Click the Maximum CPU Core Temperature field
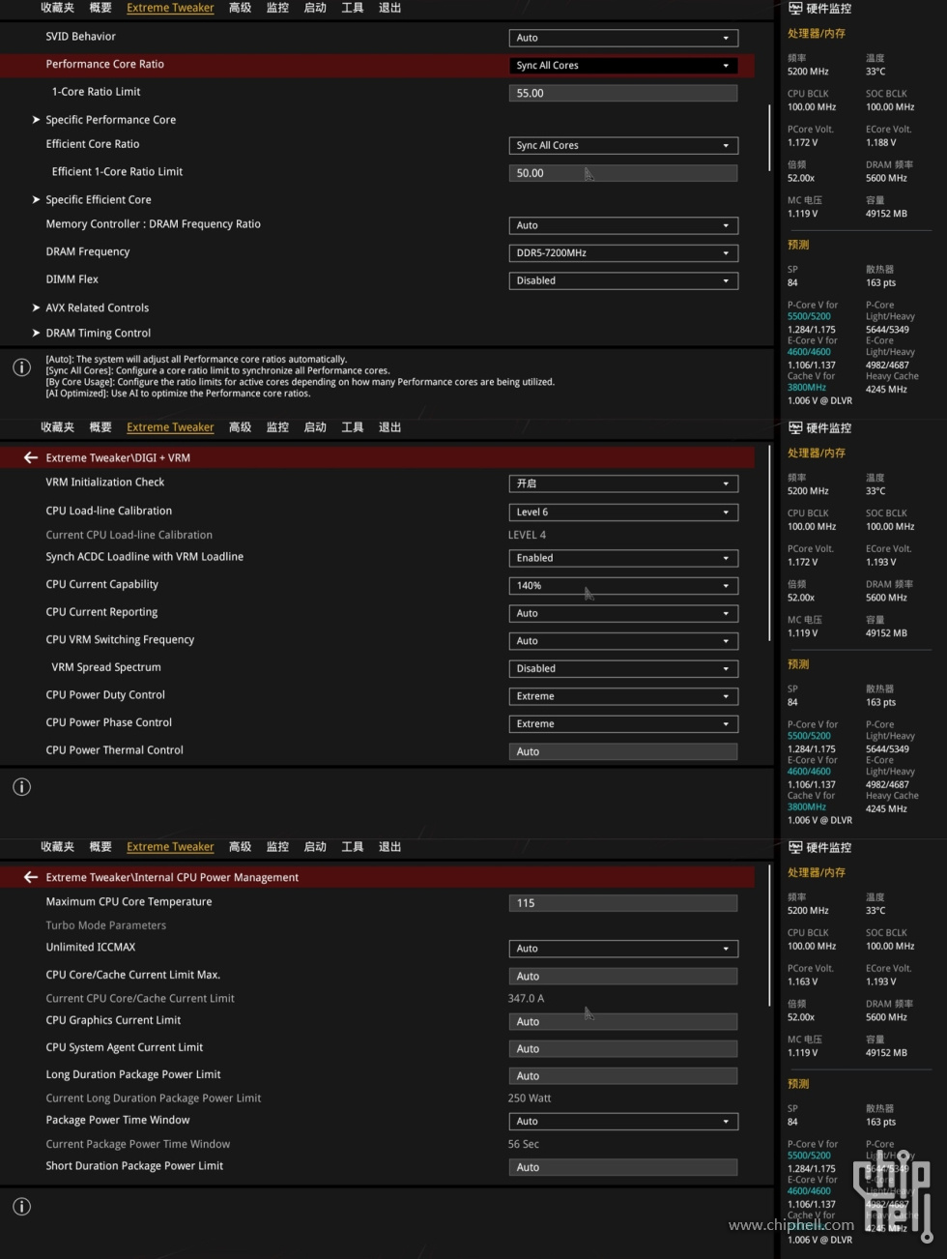 pos(623,903)
